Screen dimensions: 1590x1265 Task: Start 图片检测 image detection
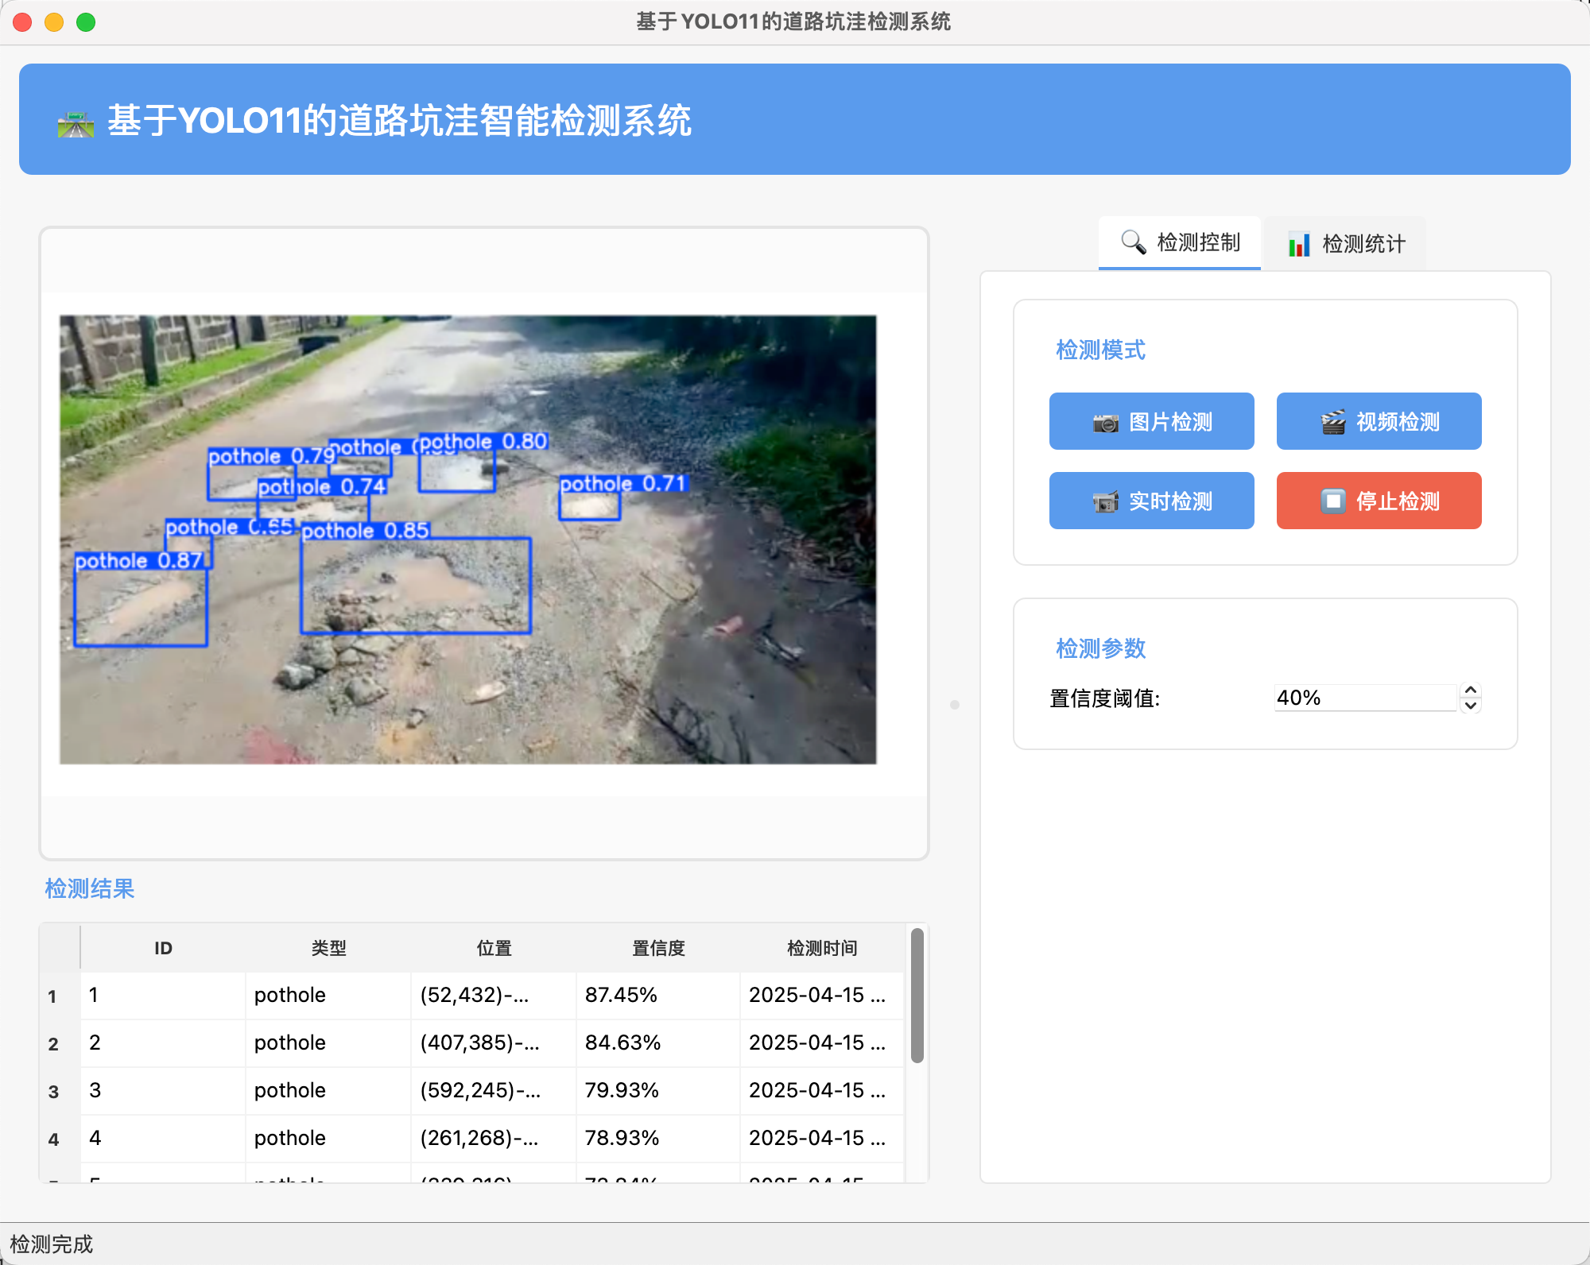tap(1151, 422)
